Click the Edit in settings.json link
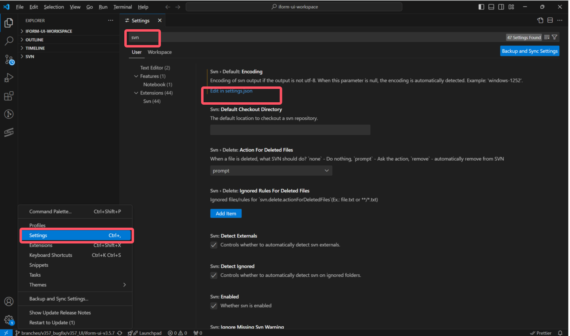The image size is (570, 336). [x=231, y=91]
